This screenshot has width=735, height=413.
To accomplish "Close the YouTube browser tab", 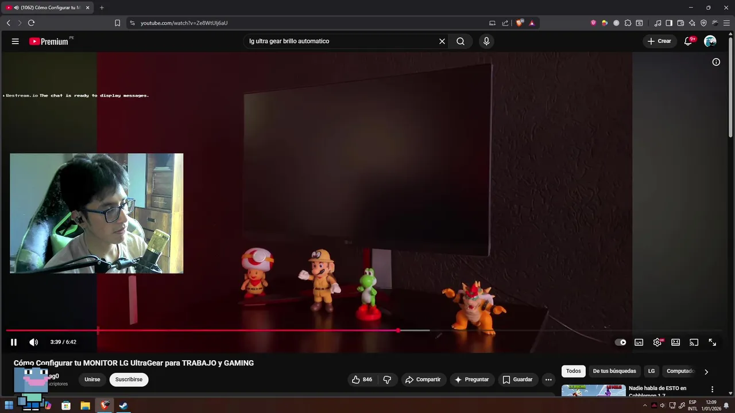I will click(88, 7).
